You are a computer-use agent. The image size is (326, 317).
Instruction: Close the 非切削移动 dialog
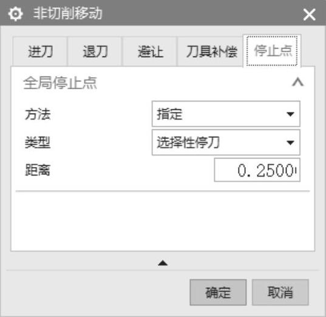pyautogui.click(x=309, y=15)
